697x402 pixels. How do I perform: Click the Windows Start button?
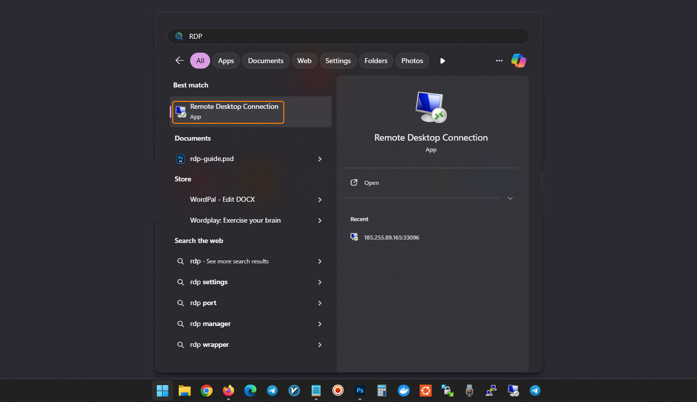pyautogui.click(x=162, y=391)
